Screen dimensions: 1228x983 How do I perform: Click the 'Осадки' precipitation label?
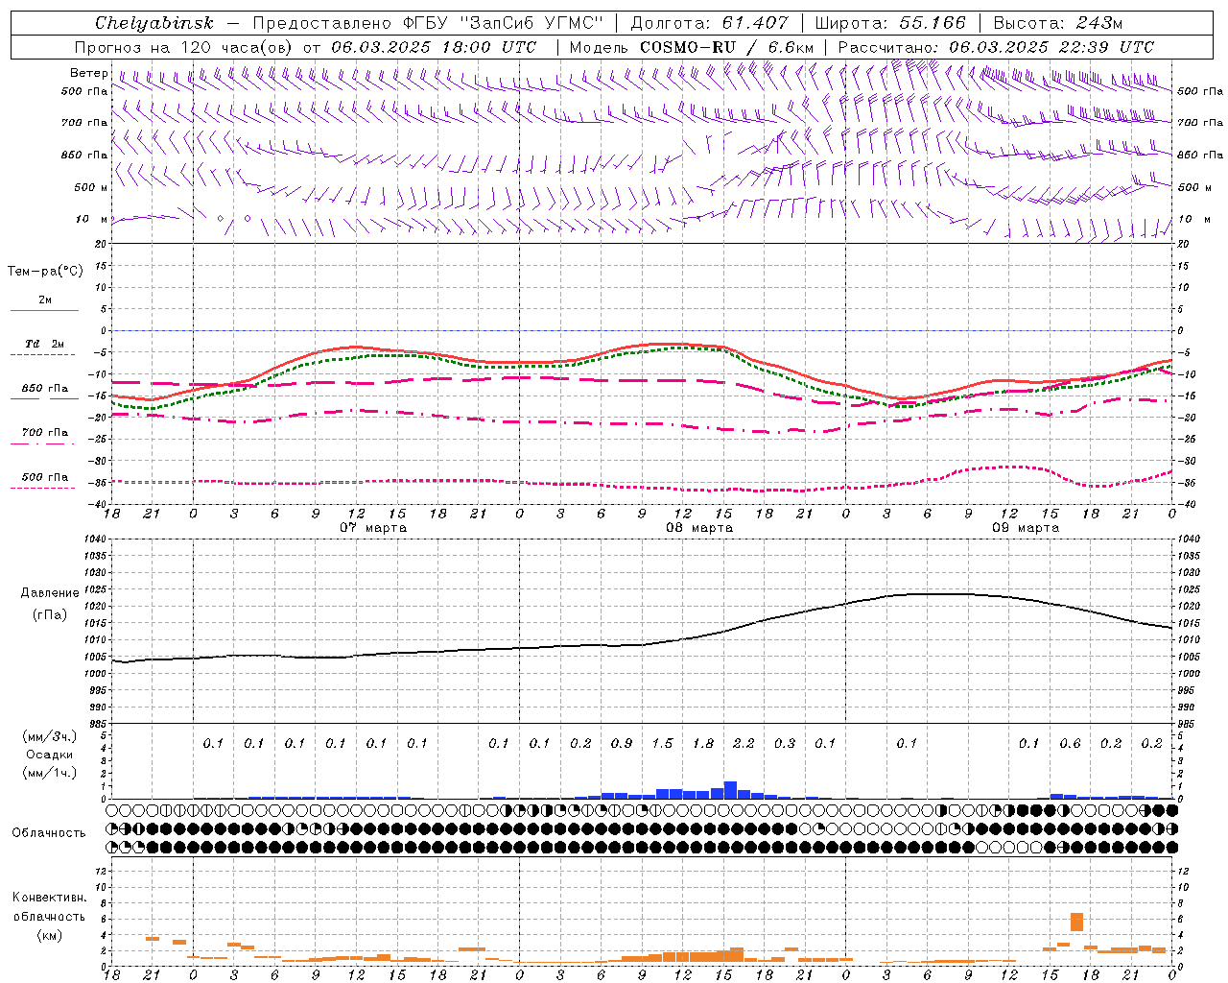click(x=49, y=755)
